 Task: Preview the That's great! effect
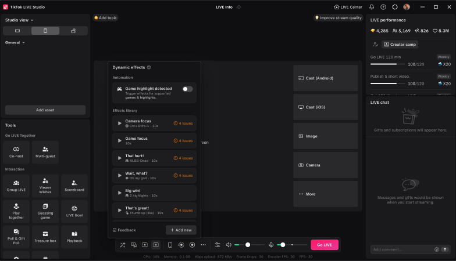(120, 210)
